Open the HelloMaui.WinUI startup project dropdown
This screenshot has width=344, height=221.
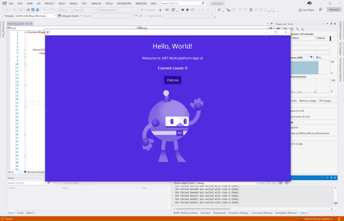pos(118,10)
